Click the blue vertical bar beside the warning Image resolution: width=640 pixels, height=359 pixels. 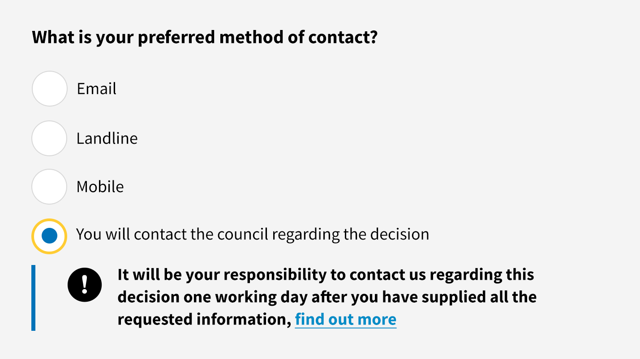(x=33, y=298)
